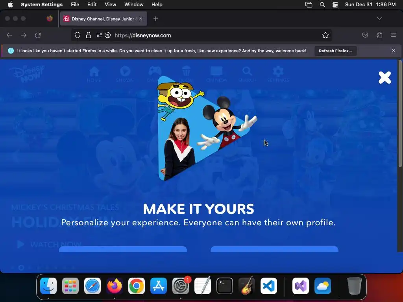Open site permissions icon in address bar
Viewport: 403px width, 302px height.
99,35
